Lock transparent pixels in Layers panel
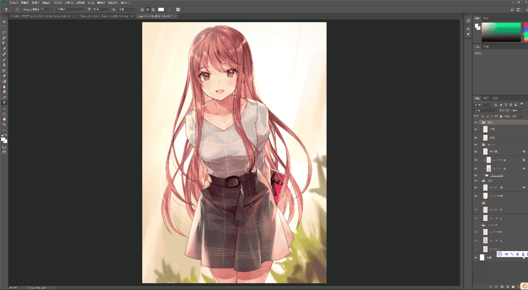Viewport: 528px width, 290px height. point(482,116)
